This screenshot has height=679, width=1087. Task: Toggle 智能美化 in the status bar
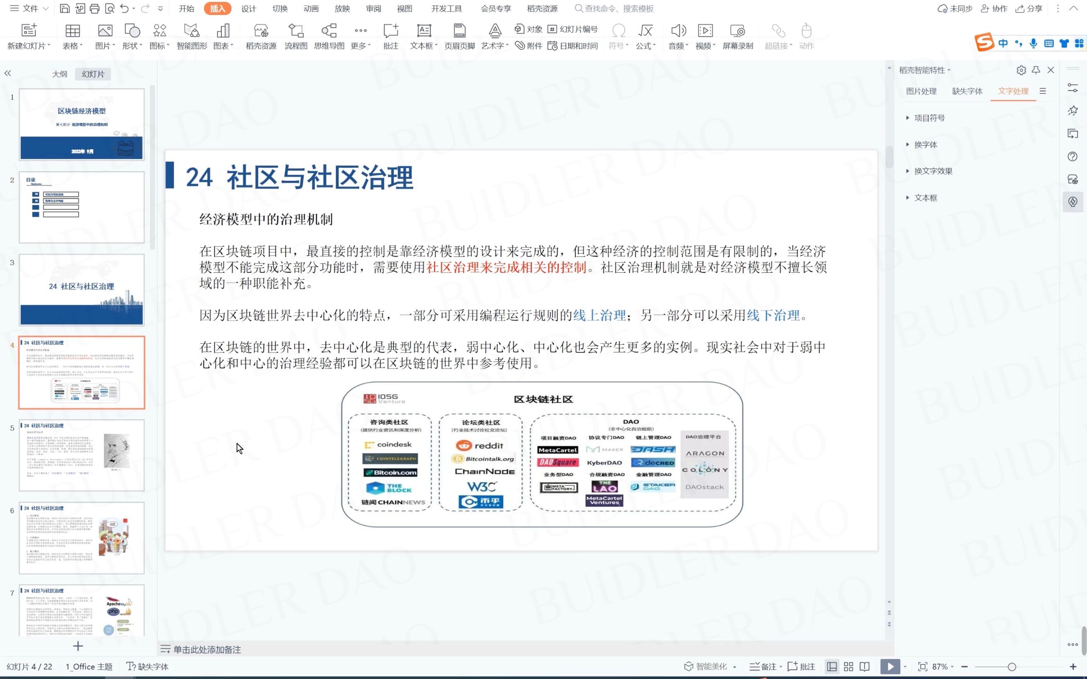(x=708, y=667)
